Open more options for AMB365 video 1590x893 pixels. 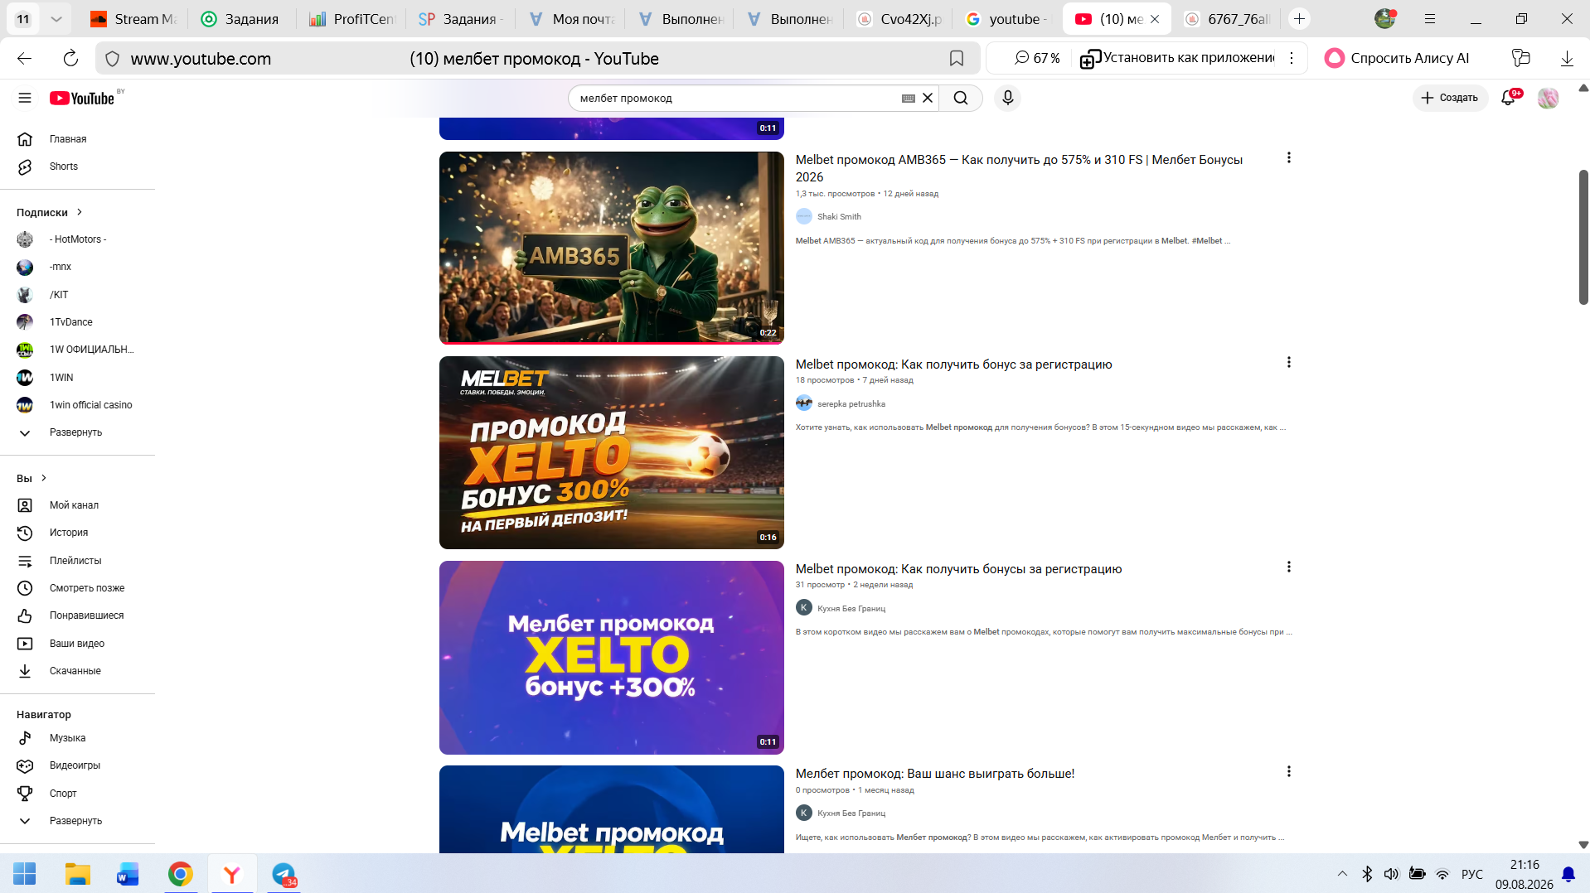tap(1288, 157)
